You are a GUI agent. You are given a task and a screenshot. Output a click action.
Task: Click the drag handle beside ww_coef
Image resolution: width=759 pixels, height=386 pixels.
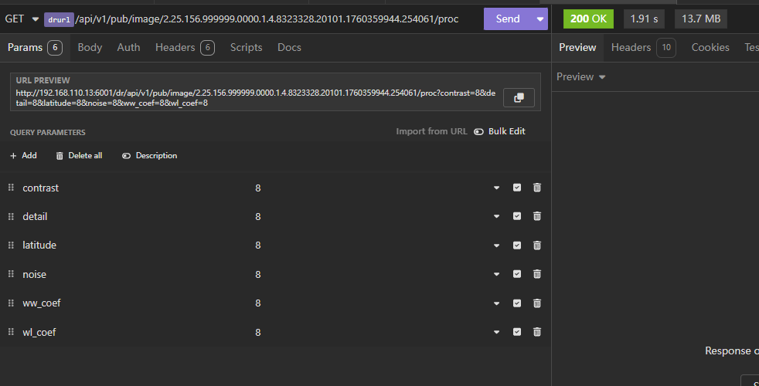(x=11, y=303)
